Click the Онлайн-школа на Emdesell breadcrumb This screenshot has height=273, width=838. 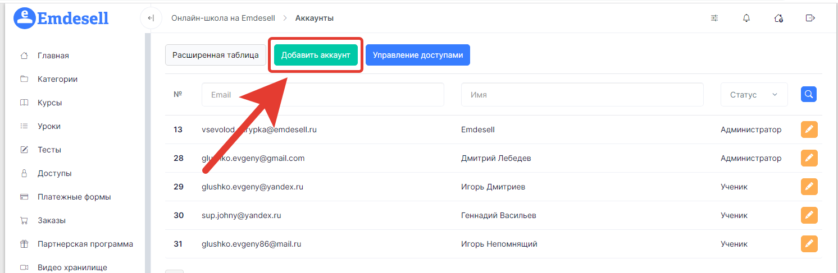pyautogui.click(x=223, y=18)
